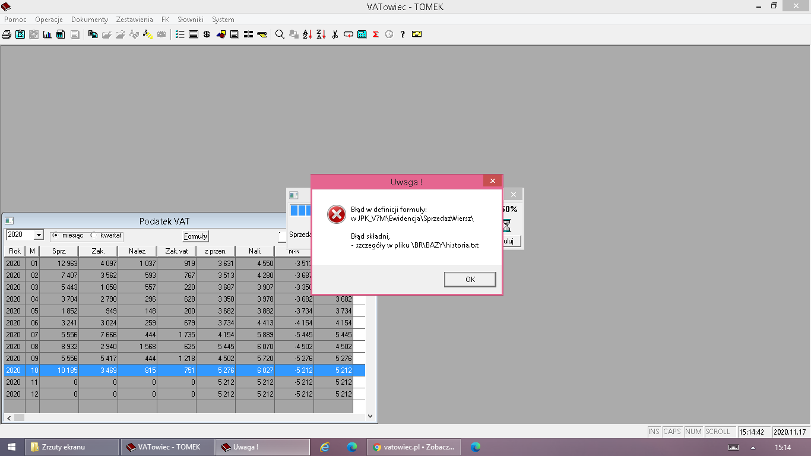Viewport: 811px width, 456px height.
Task: Click the scissors cut icon
Action: [x=335, y=34]
